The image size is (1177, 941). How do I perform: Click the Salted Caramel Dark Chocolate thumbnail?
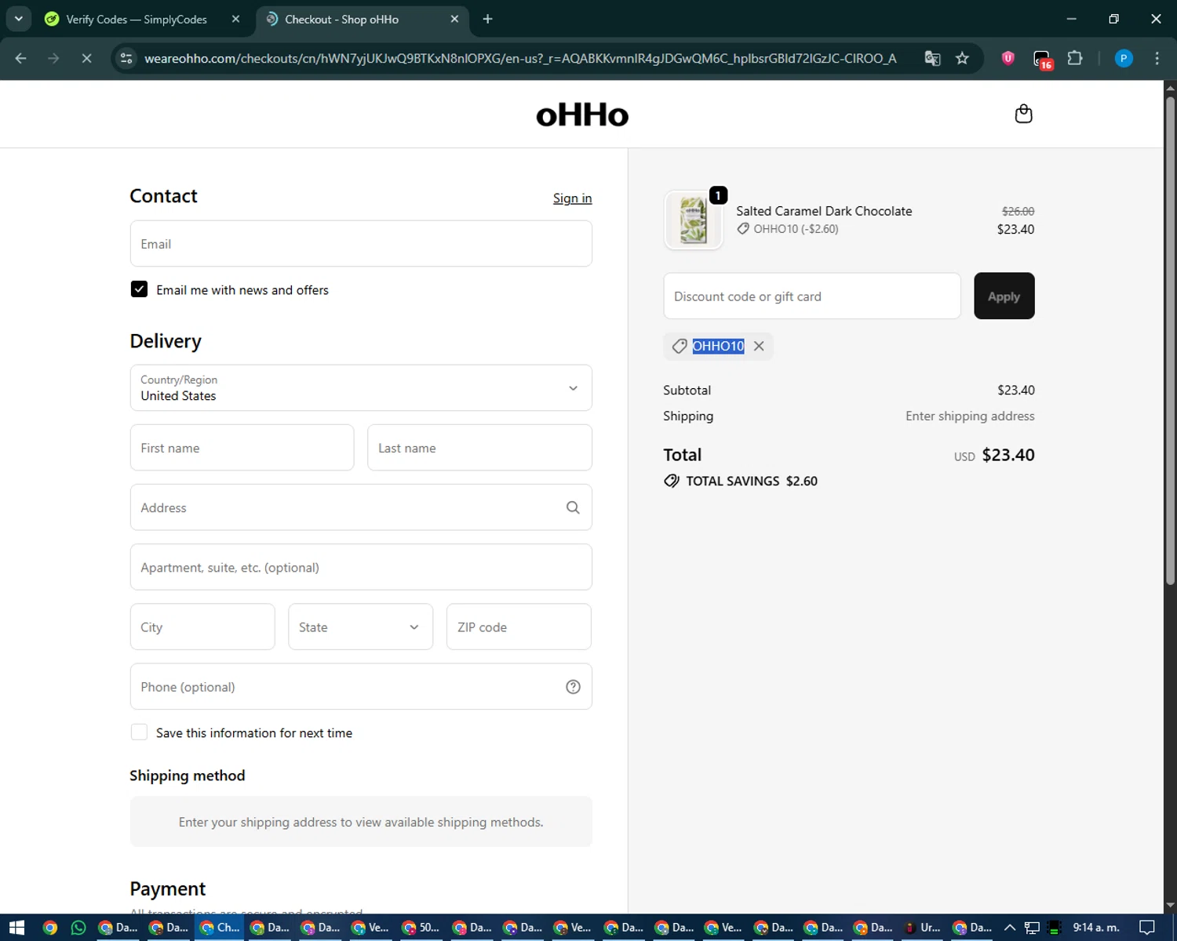click(x=693, y=220)
